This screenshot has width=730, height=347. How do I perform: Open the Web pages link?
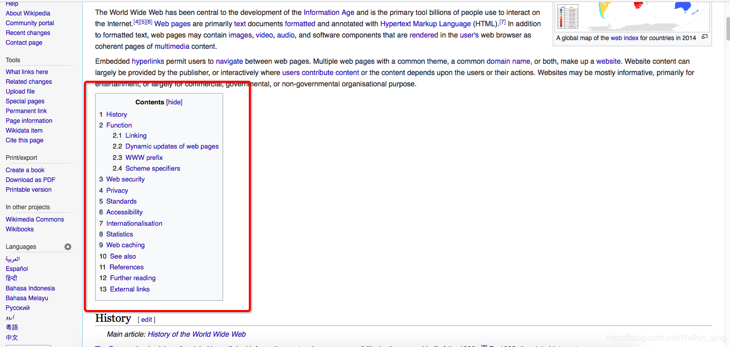tap(172, 24)
